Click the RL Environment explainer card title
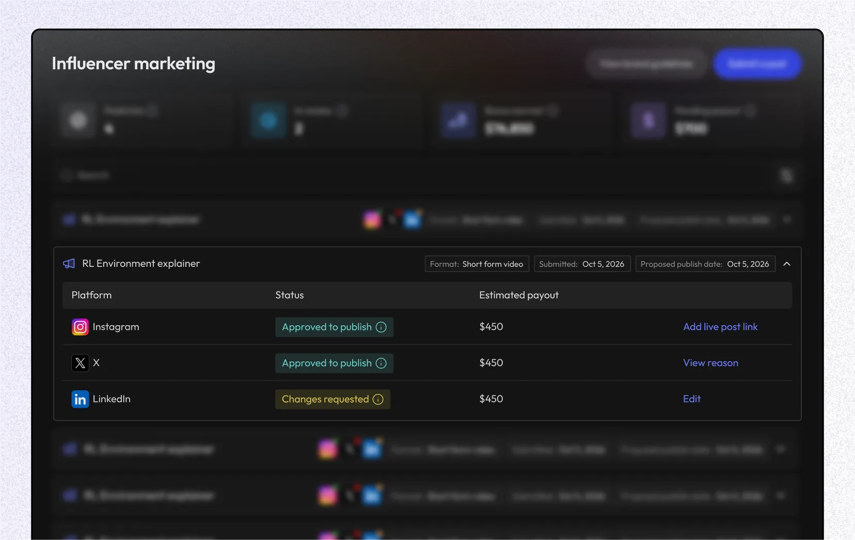Viewport: 855px width, 540px height. click(141, 264)
